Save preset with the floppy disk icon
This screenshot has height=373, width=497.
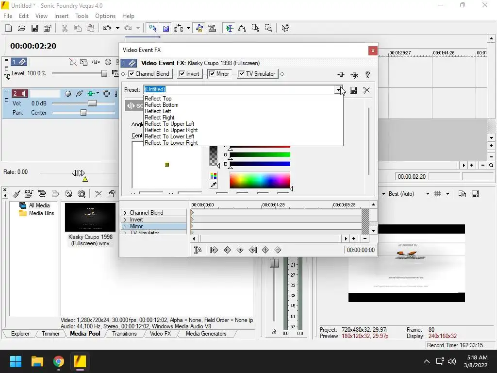click(353, 90)
